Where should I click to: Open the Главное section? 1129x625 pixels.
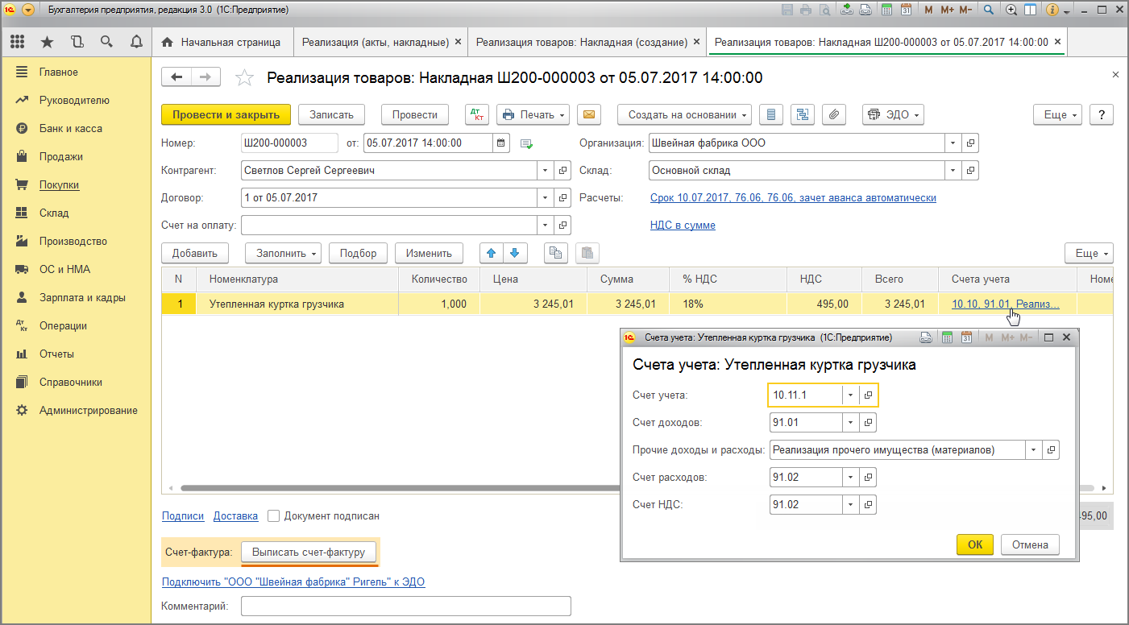pyautogui.click(x=59, y=72)
